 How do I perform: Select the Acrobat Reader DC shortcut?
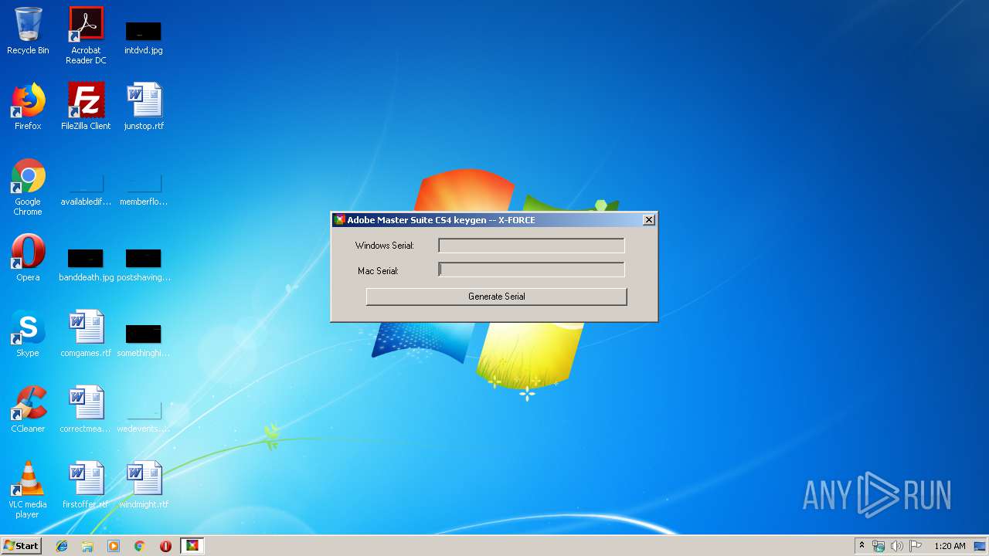click(86, 36)
